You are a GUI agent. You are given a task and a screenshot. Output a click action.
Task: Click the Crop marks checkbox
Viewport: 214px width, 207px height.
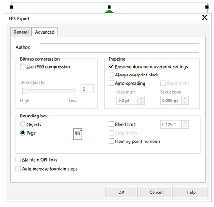point(111,133)
